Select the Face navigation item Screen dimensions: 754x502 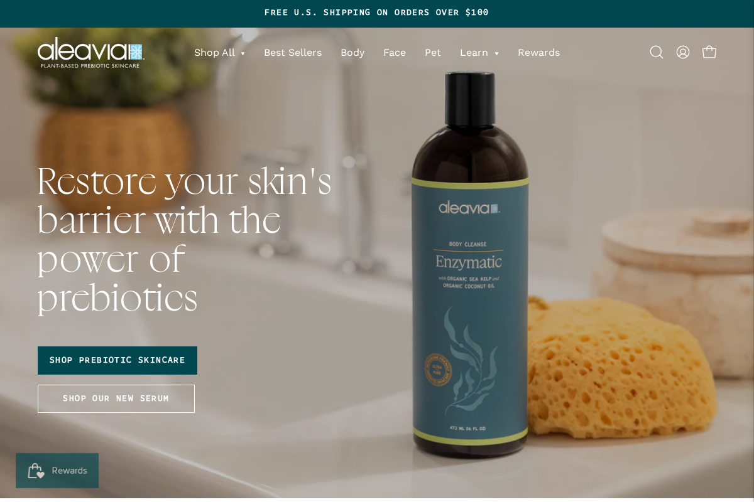tap(395, 53)
